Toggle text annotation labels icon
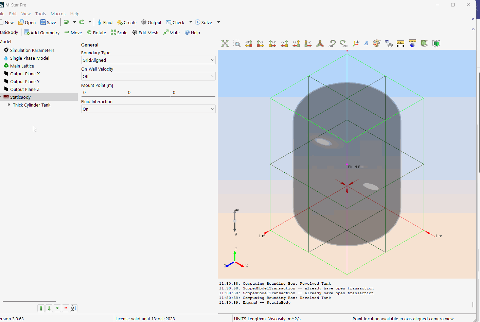 [366, 43]
